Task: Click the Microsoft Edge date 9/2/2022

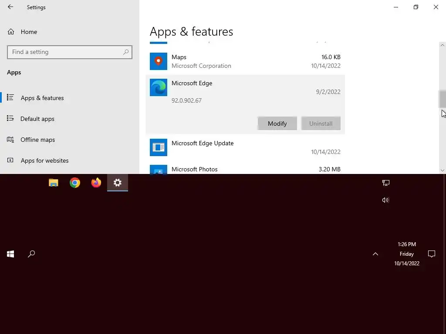Action: pyautogui.click(x=328, y=92)
